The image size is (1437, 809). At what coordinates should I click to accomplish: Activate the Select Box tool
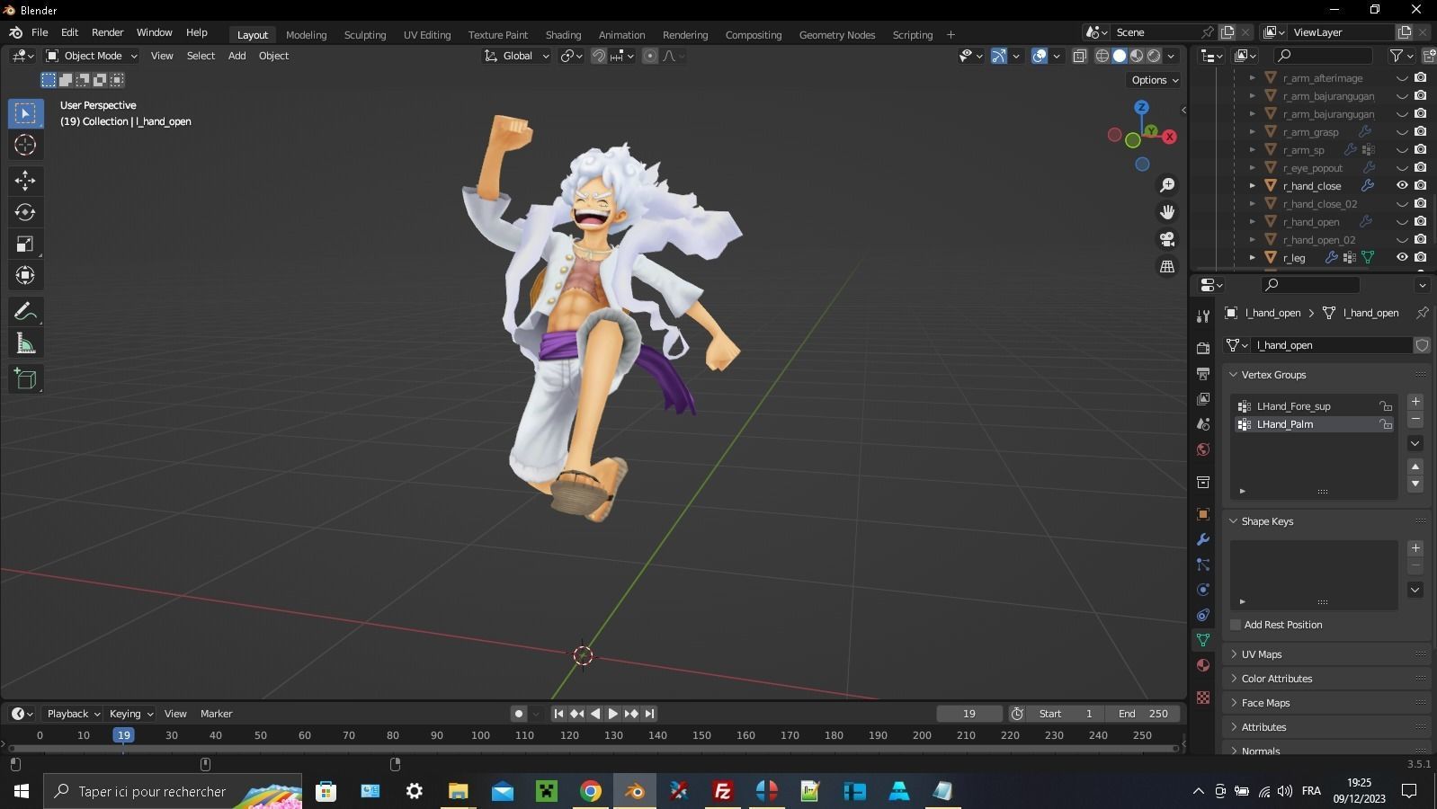pos(25,113)
